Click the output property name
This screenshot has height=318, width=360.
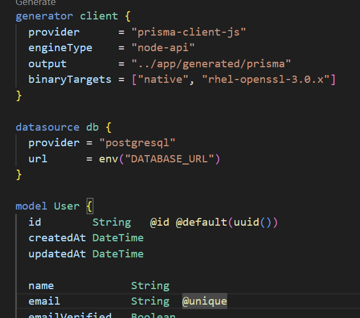tap(48, 64)
